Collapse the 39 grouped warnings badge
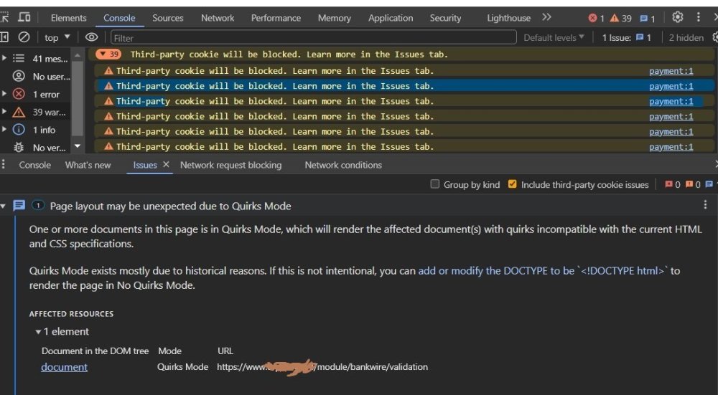The width and height of the screenshot is (718, 395). [x=108, y=54]
